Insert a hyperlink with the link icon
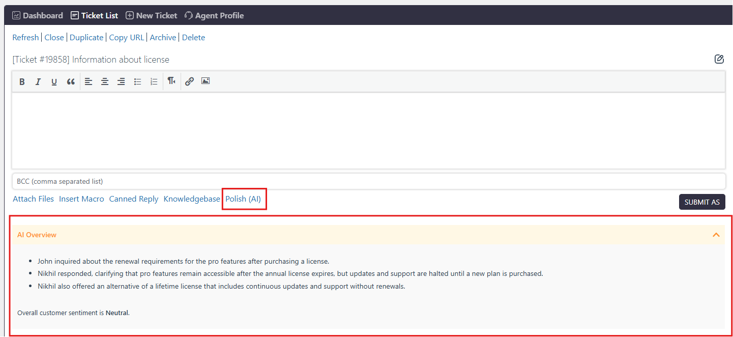Viewport: 733px width, 337px height. [x=189, y=81]
